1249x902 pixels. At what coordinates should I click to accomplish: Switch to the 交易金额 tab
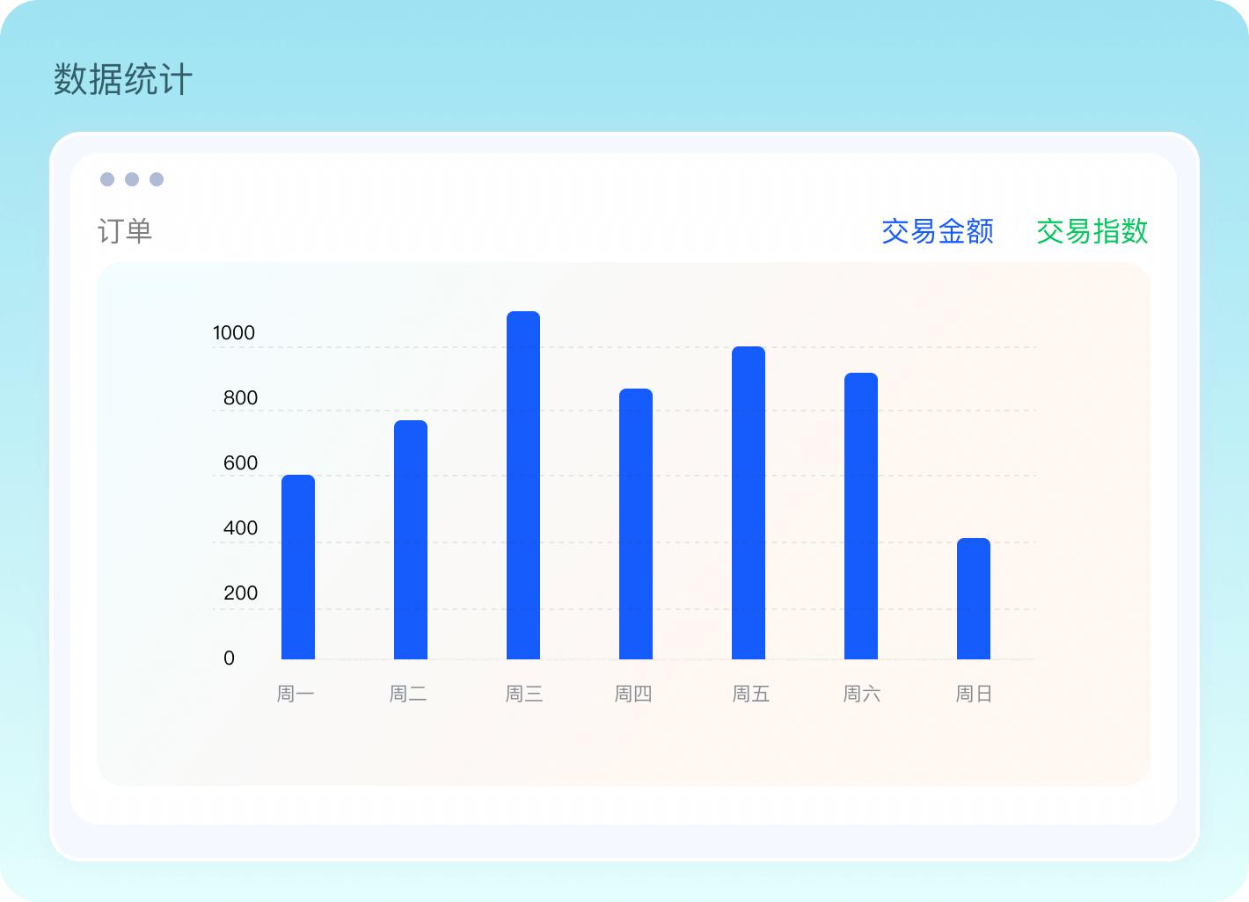[938, 231]
